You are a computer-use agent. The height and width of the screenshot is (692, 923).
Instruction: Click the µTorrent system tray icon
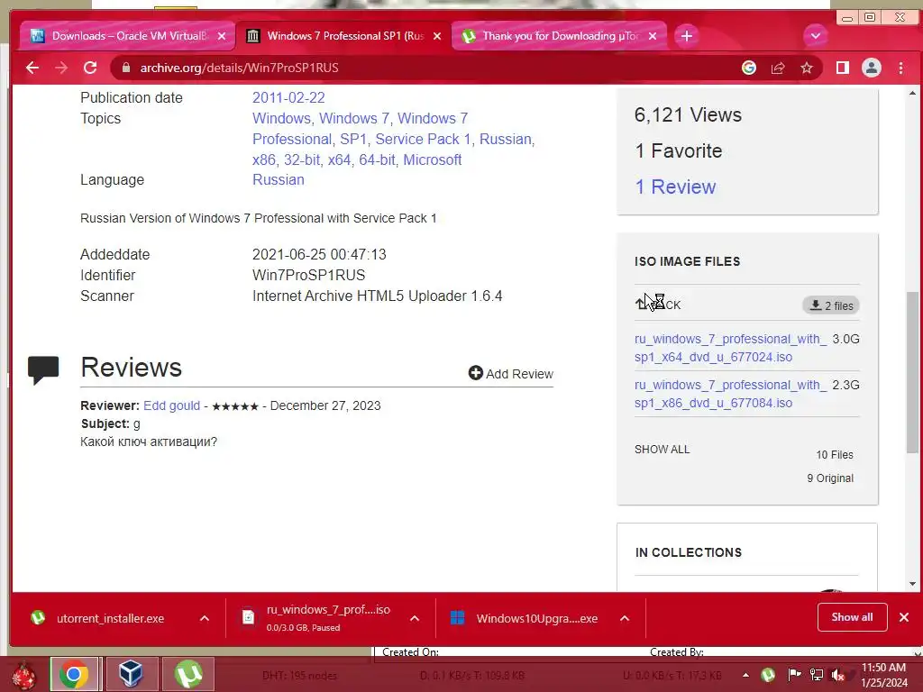768,674
